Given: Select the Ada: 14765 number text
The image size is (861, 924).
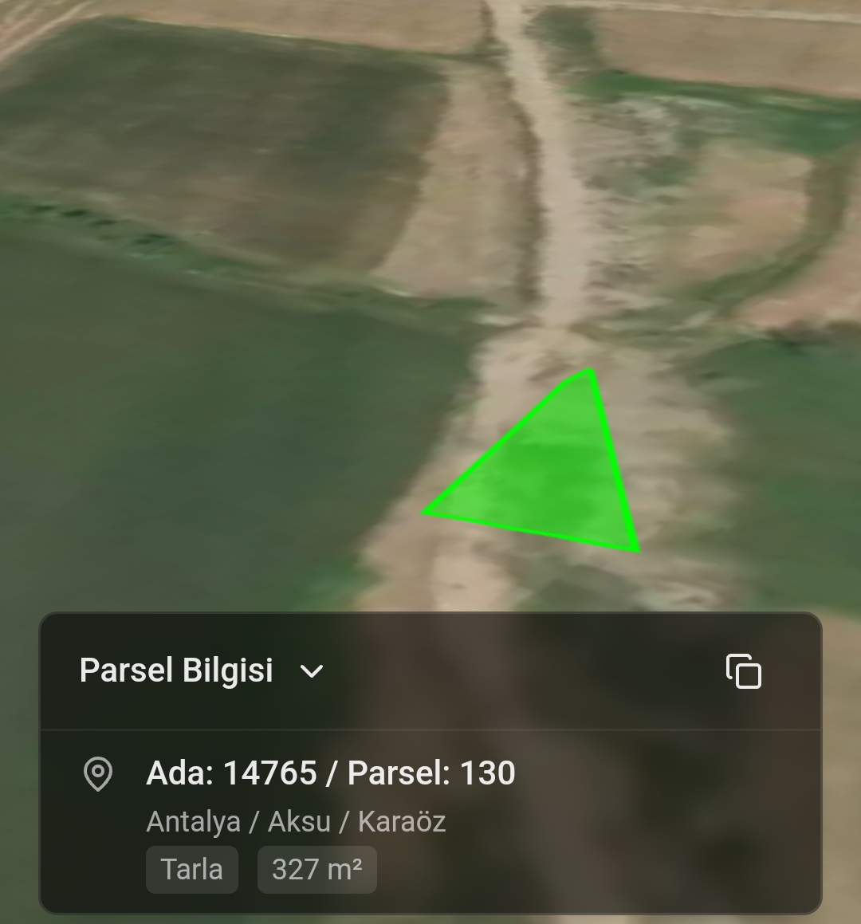Looking at the screenshot, I should pos(232,773).
